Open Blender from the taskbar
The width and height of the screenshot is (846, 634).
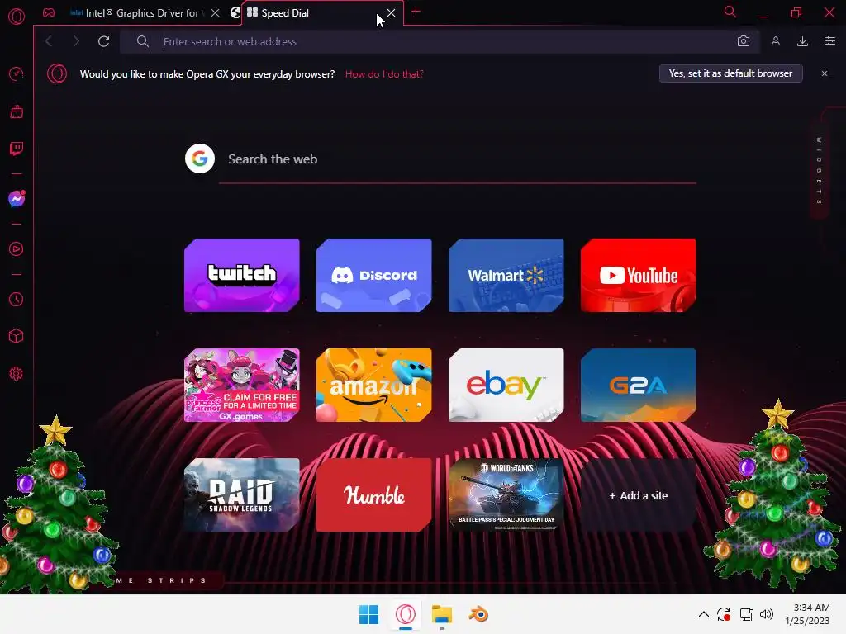[x=478, y=614]
